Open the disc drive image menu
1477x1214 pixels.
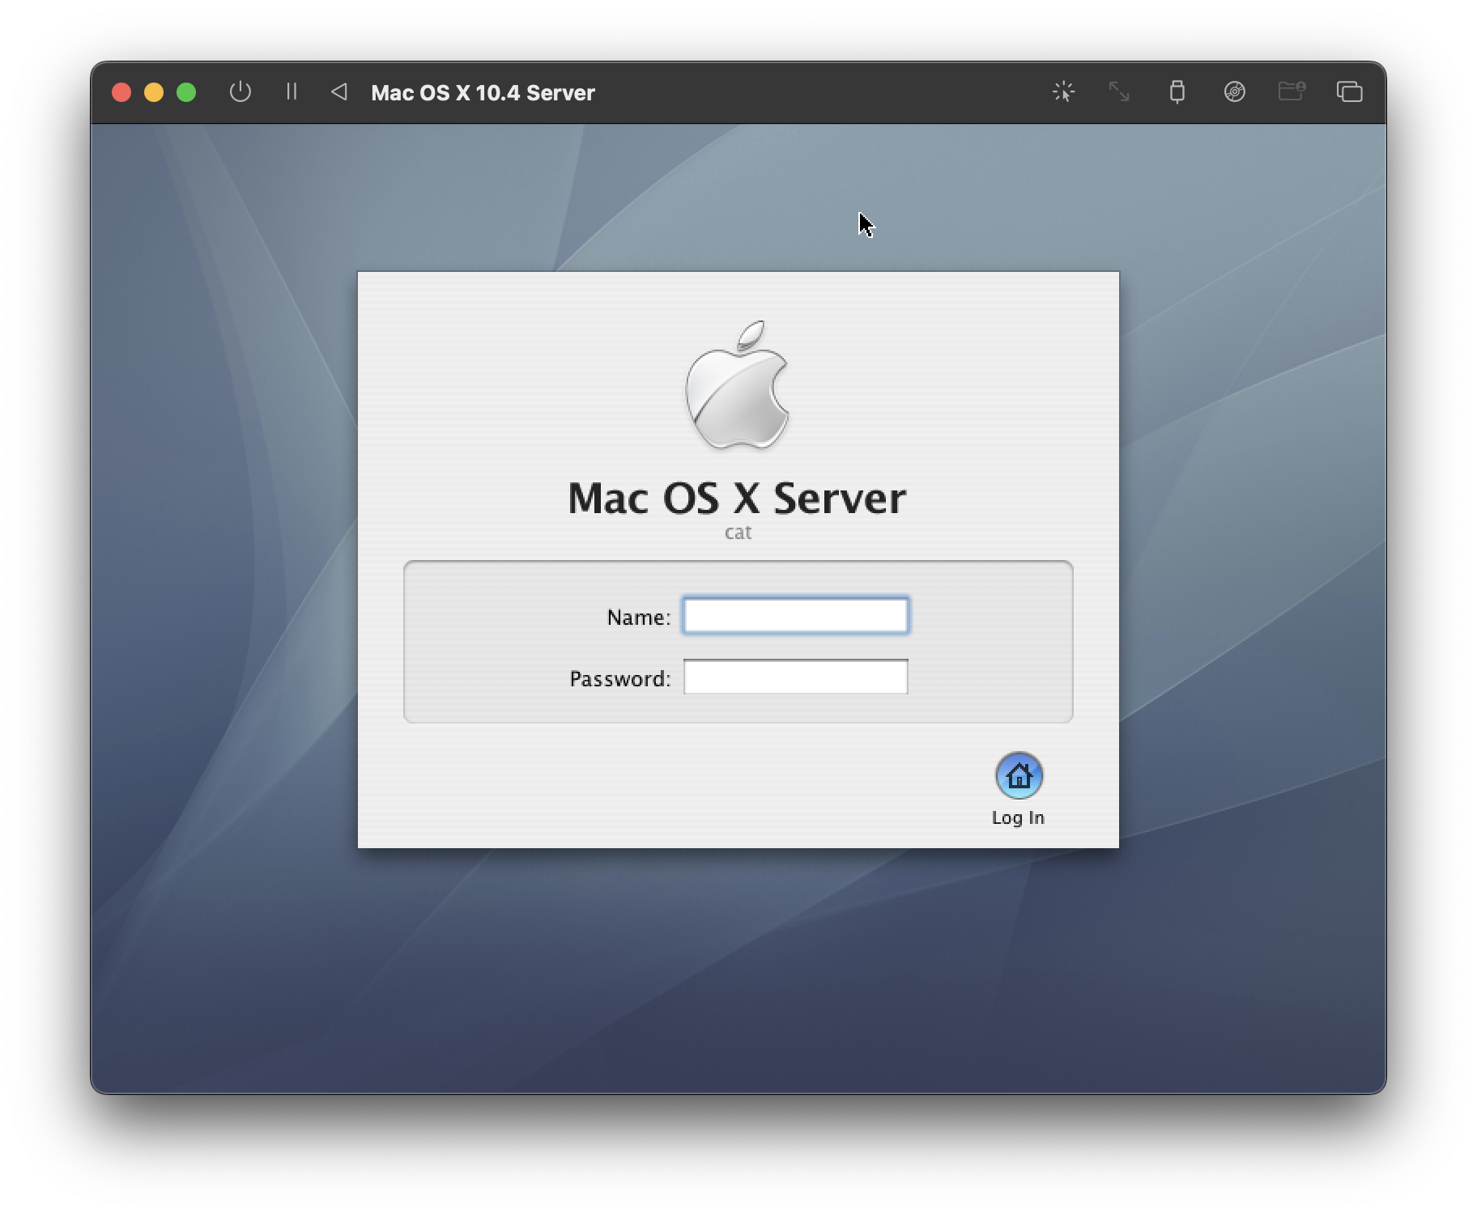pos(1234,92)
